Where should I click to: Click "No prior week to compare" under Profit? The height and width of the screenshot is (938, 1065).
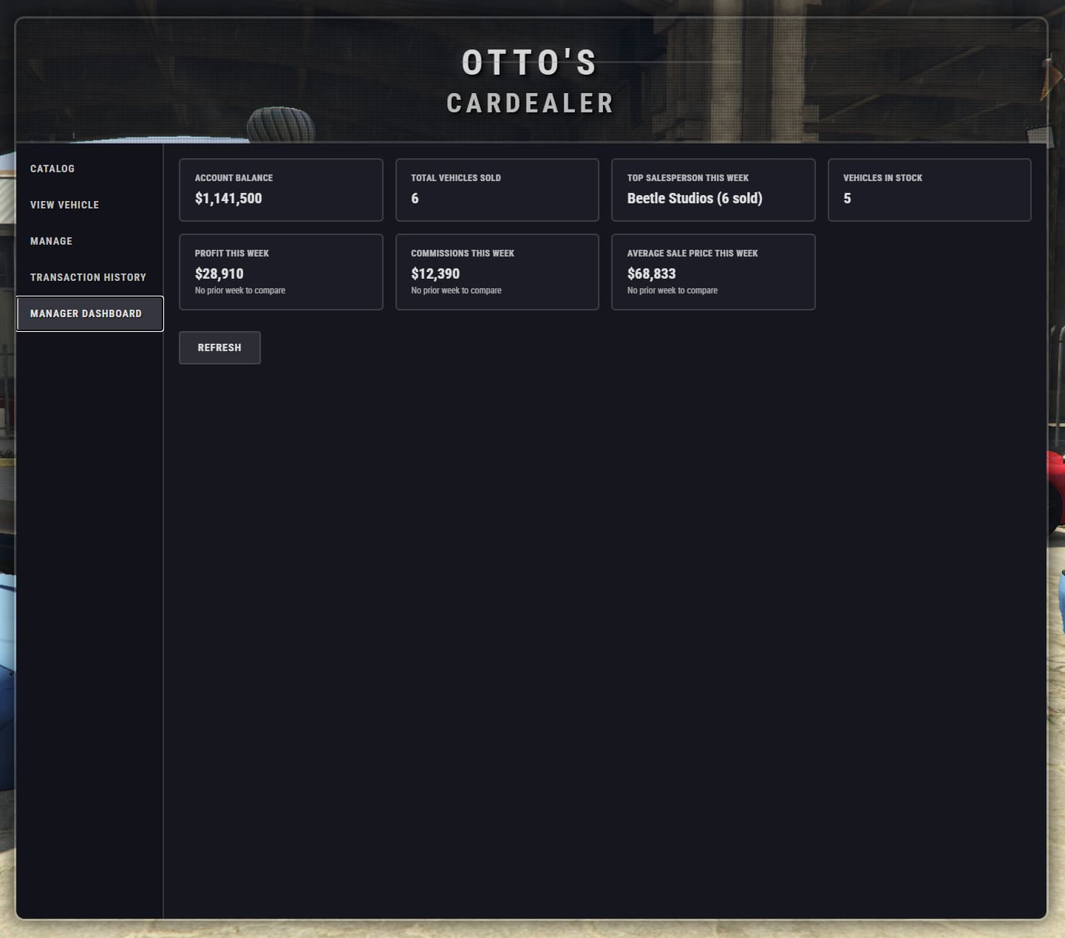(x=240, y=290)
